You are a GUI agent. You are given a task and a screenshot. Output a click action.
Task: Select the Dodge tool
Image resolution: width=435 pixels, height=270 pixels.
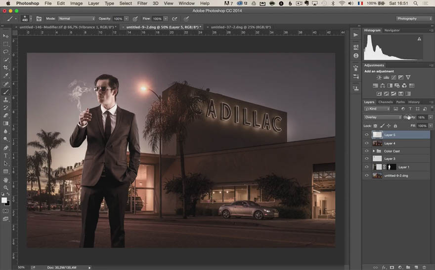[x=5, y=139]
